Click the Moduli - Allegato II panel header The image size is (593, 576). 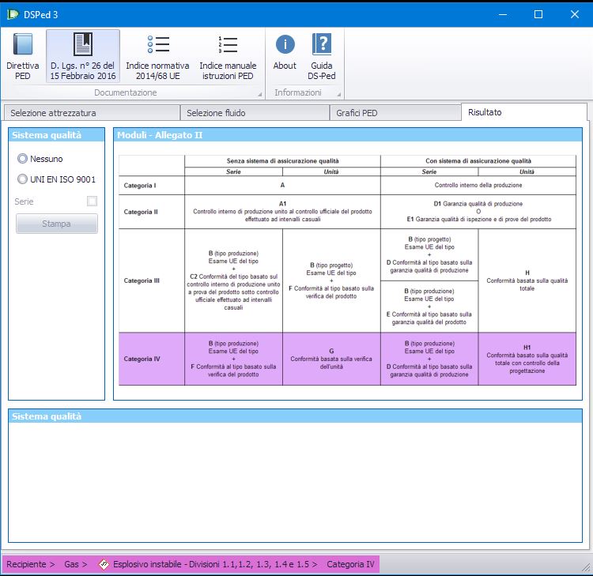(x=348, y=135)
